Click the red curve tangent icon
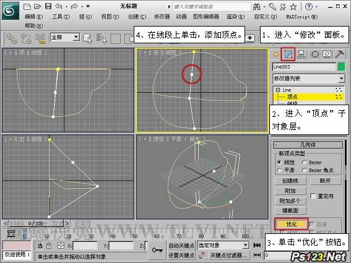The width and height of the screenshot is (351, 263). point(202,255)
